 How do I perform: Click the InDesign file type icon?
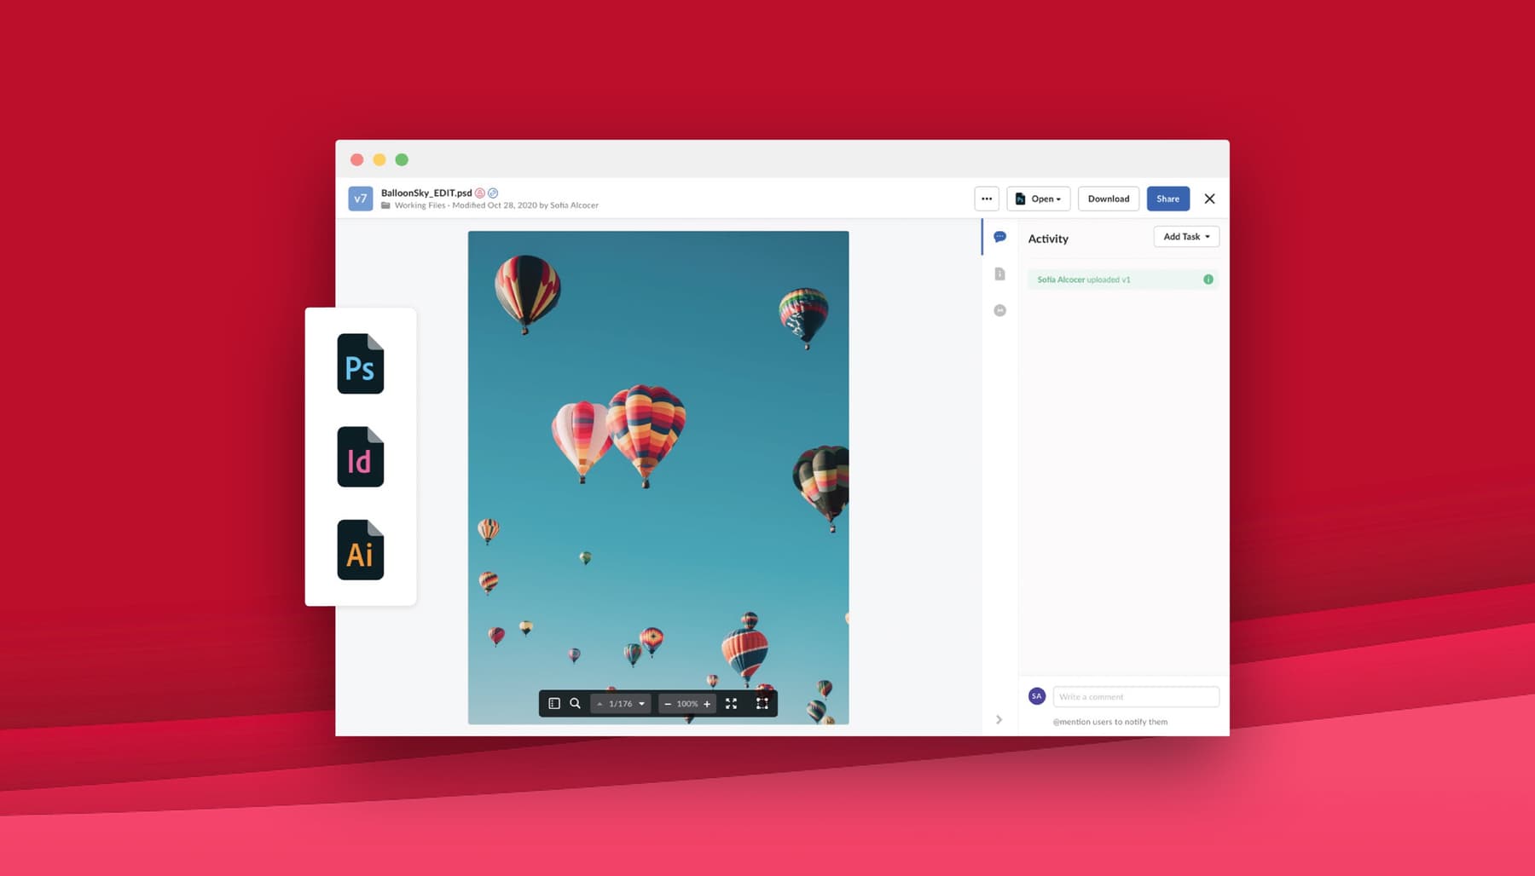coord(360,458)
